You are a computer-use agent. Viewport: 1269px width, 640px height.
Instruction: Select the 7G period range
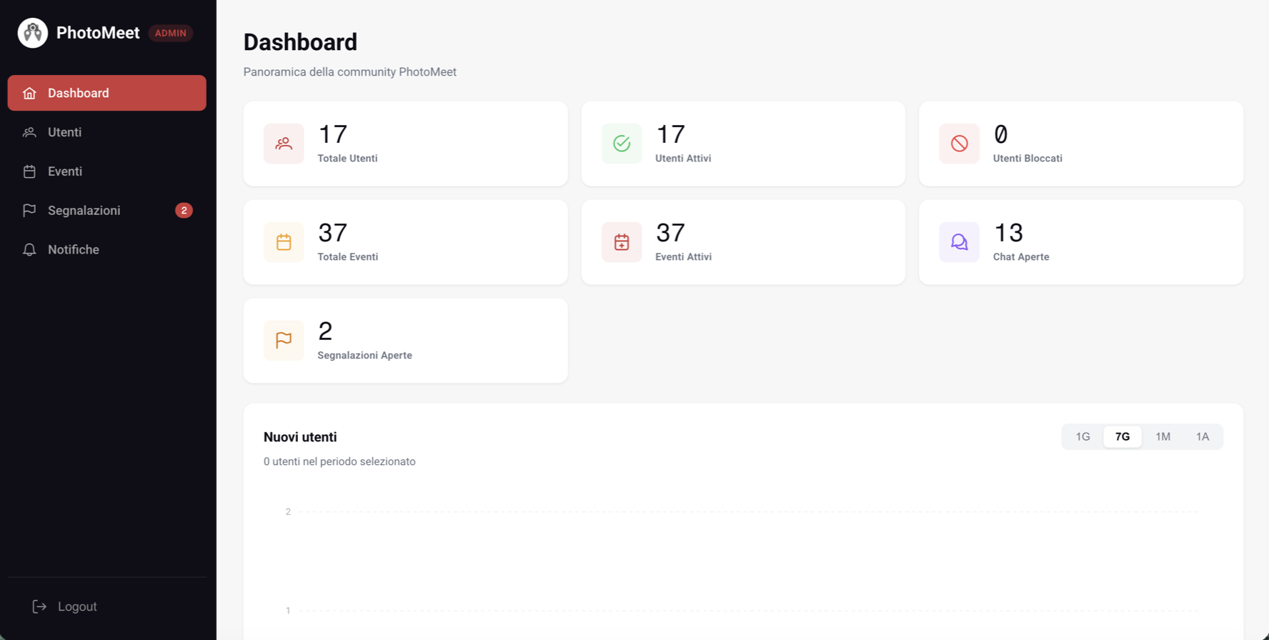(1123, 436)
